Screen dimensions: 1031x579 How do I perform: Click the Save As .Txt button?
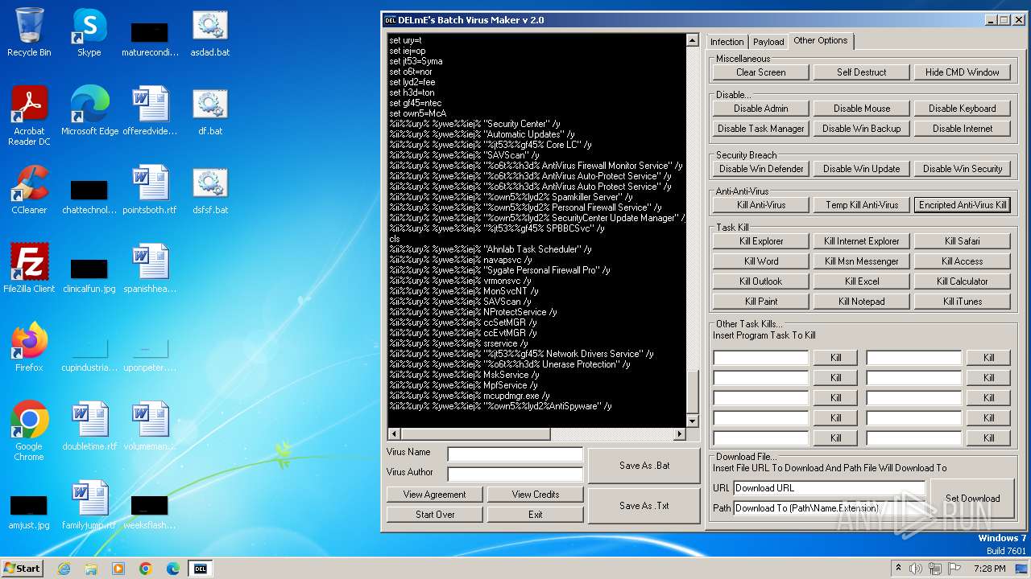pos(644,506)
